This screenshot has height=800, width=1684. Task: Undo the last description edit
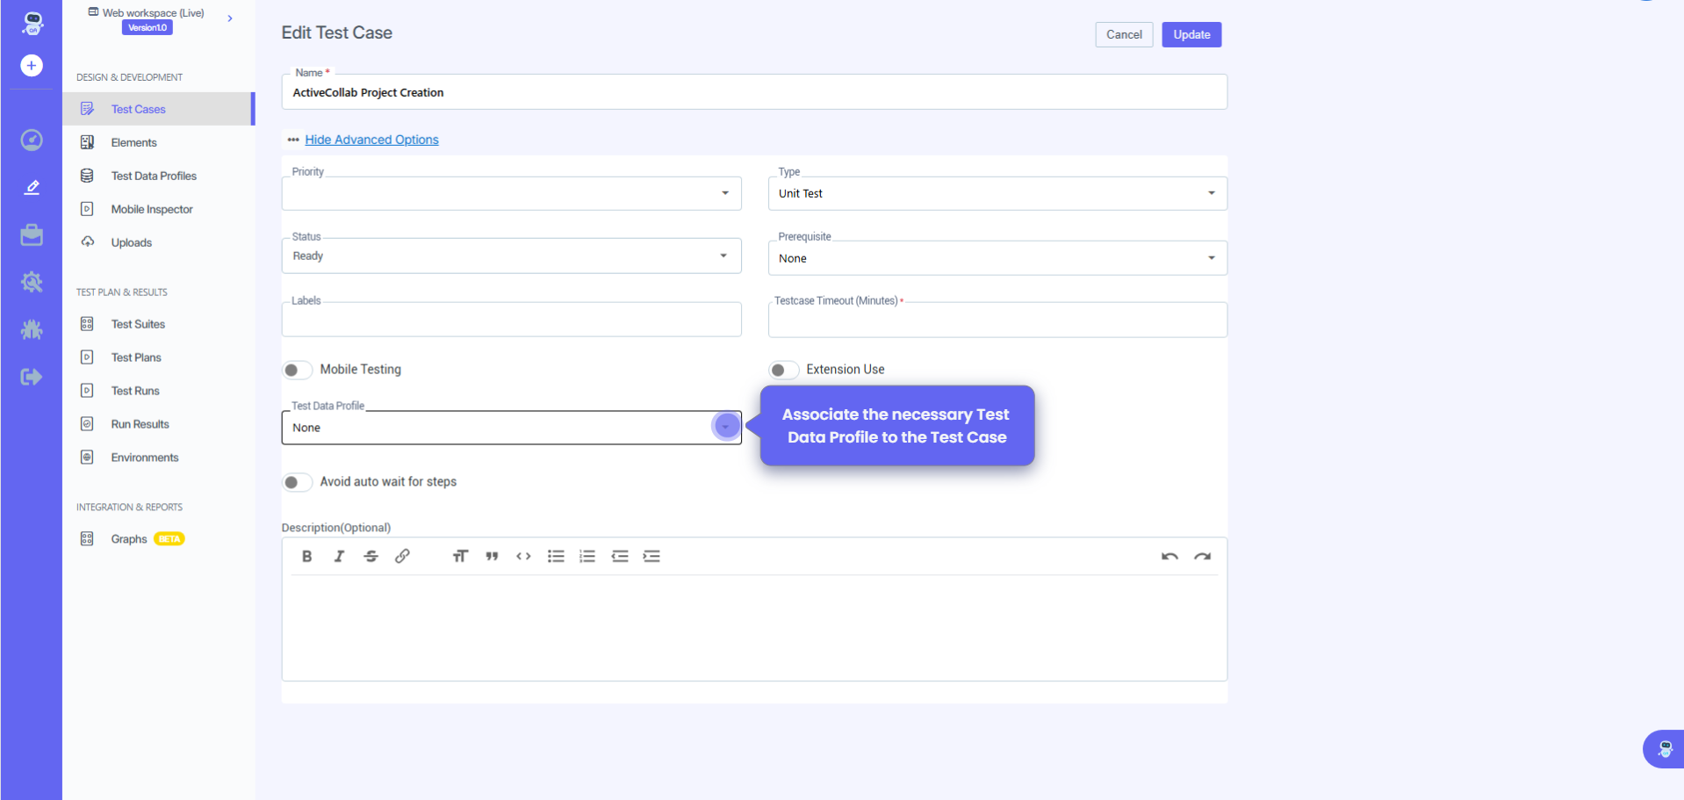(1169, 556)
